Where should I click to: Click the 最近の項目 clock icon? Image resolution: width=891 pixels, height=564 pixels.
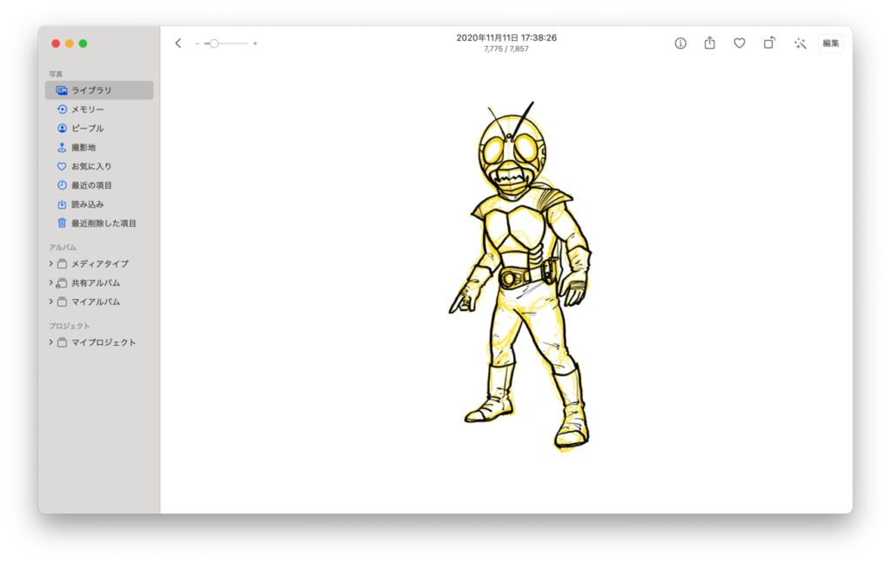pos(62,185)
